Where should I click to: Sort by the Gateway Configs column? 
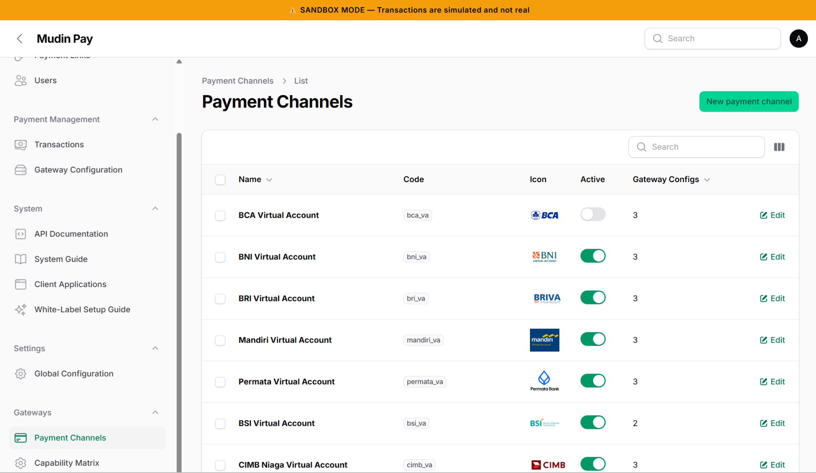point(671,180)
